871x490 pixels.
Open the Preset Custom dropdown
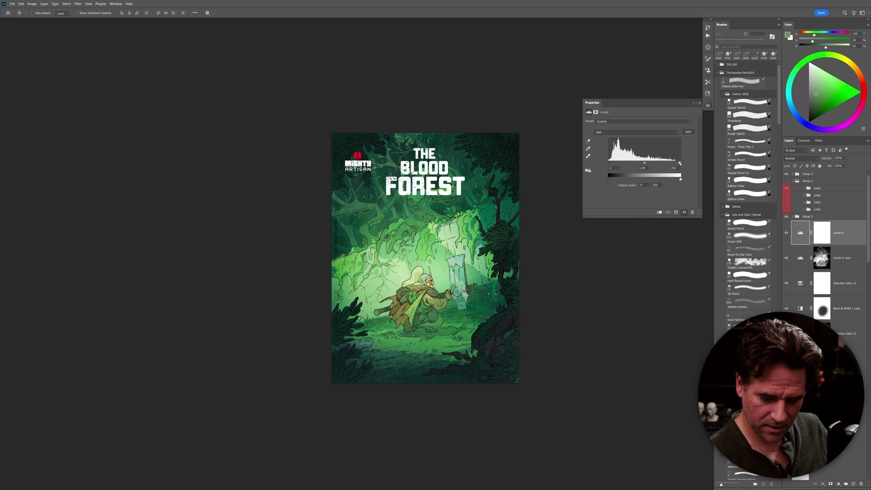coord(644,121)
